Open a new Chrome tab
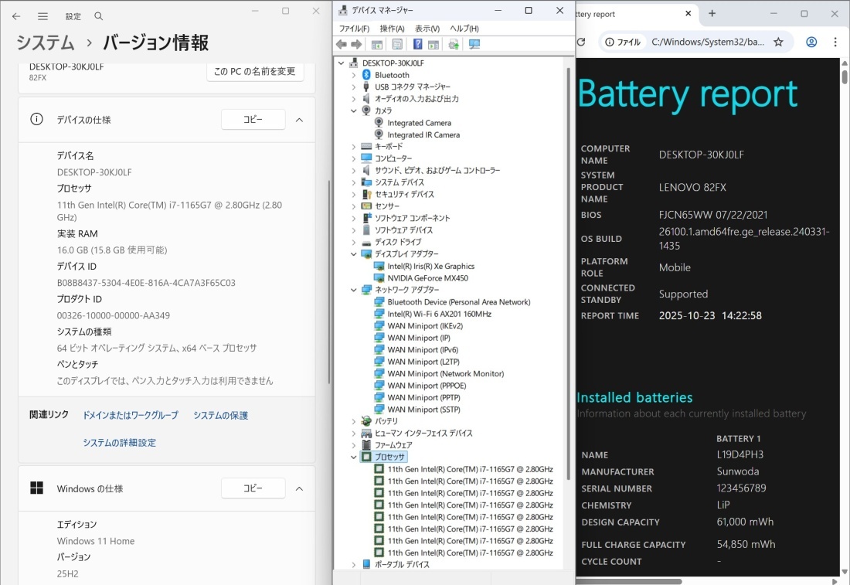The height and width of the screenshot is (585, 850). pos(712,14)
